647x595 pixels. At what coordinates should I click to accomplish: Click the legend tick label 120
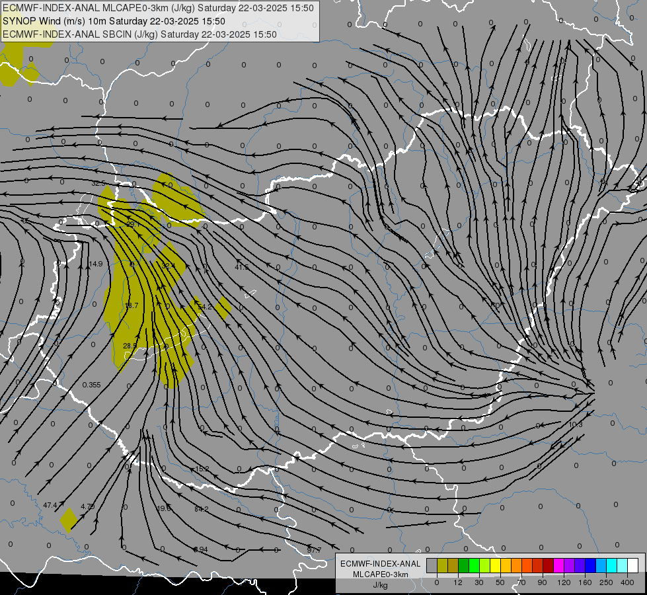coord(564,582)
